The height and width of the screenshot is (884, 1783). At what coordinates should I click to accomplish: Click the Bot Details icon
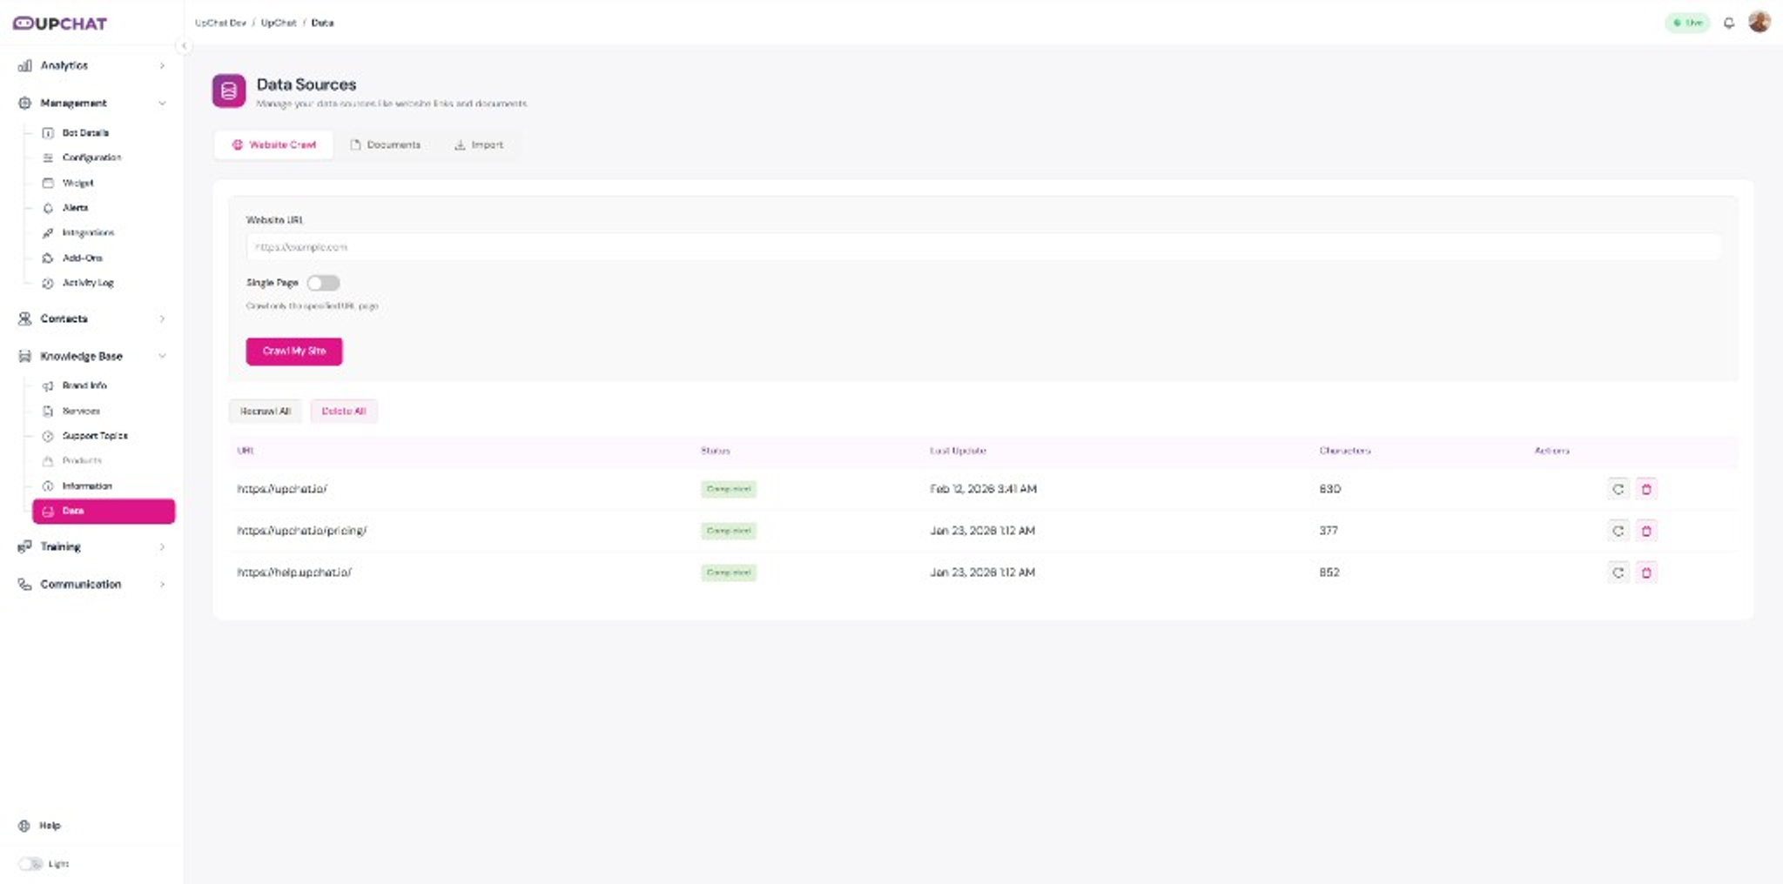[48, 133]
